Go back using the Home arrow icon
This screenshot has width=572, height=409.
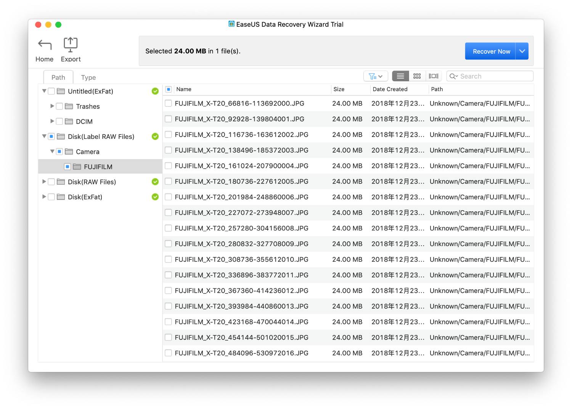click(45, 45)
